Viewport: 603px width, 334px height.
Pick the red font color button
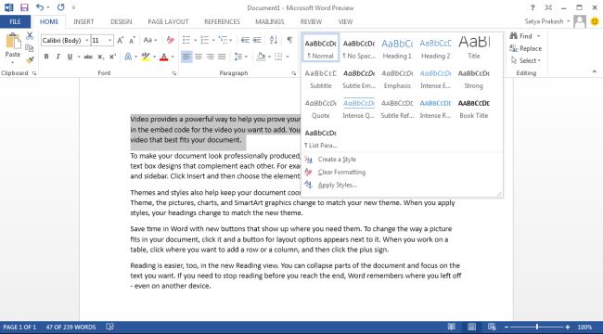[164, 57]
